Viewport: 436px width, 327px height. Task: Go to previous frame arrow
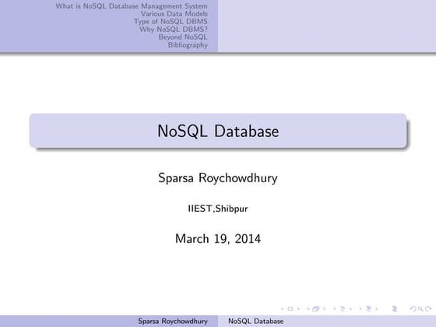308,308
